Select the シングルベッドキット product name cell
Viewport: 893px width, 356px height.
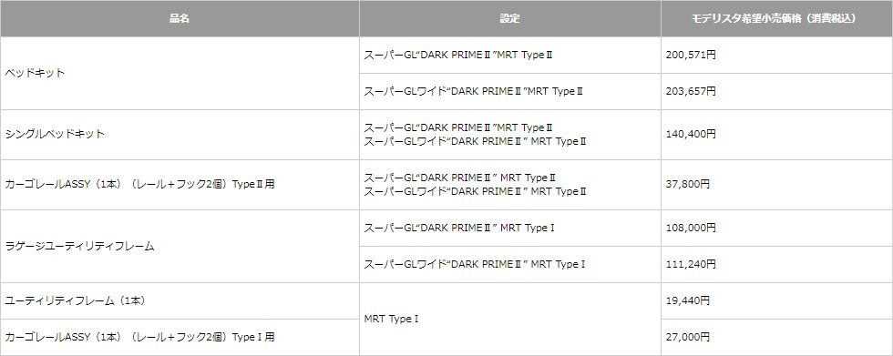pos(180,135)
